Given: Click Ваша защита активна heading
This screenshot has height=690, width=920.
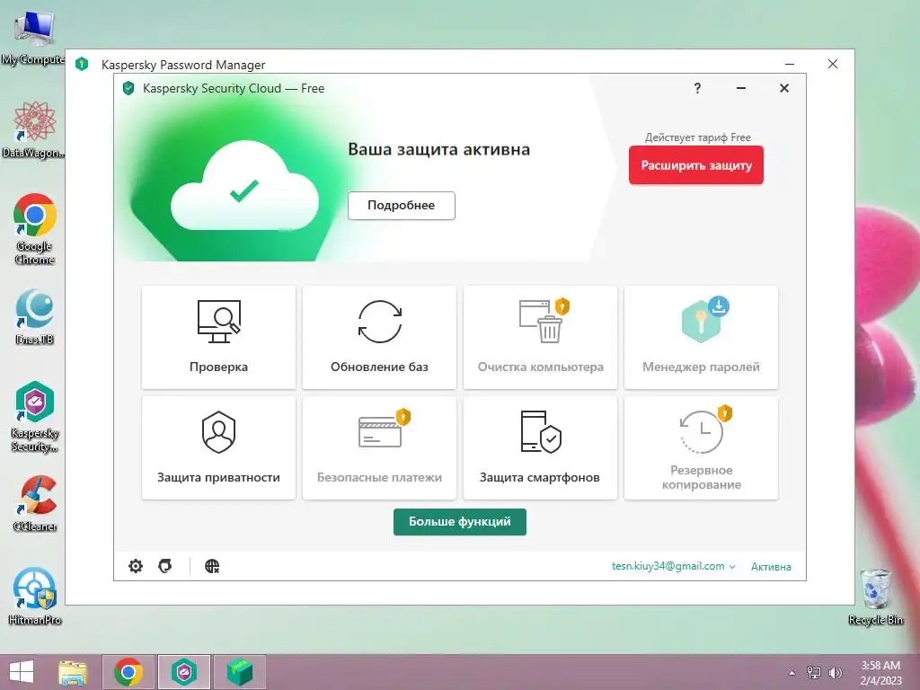Looking at the screenshot, I should [438, 150].
